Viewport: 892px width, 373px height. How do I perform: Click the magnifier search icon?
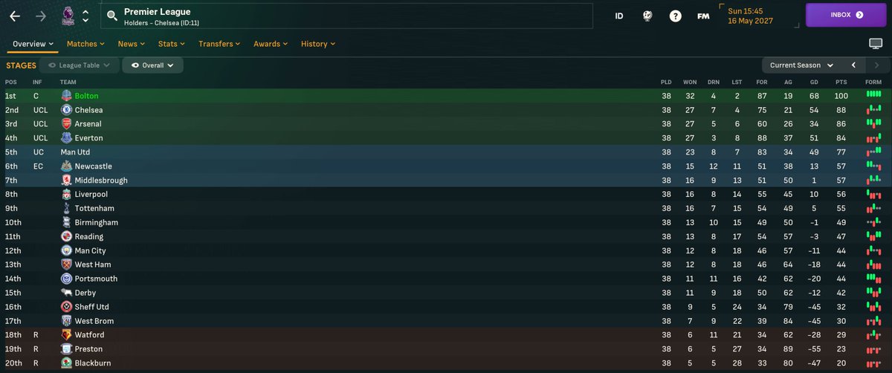point(112,16)
